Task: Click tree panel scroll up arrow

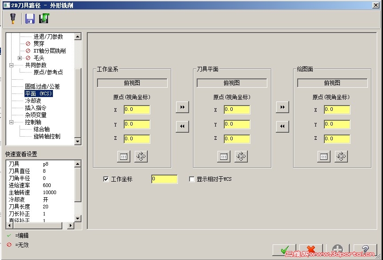Action: click(78, 37)
